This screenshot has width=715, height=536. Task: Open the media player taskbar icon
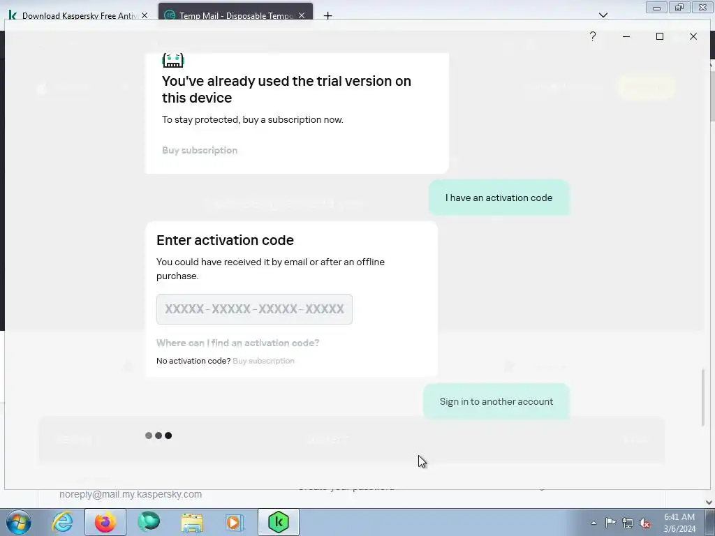tap(235, 523)
